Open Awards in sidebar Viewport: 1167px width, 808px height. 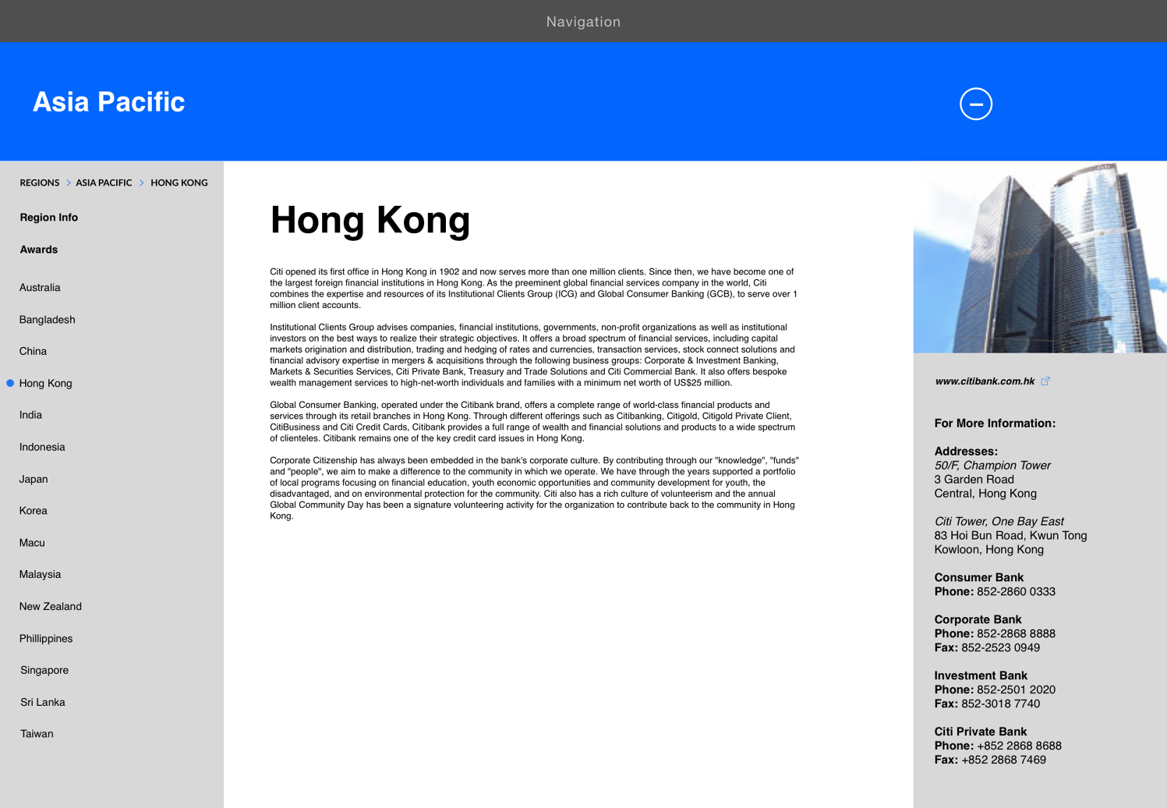click(x=39, y=250)
